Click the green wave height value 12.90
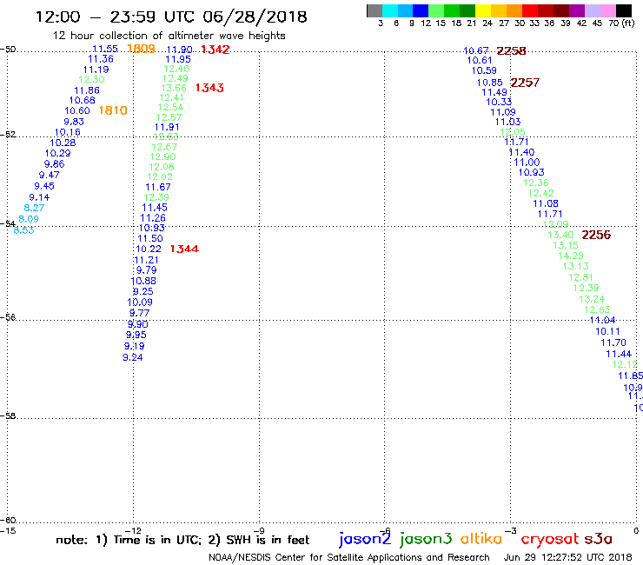 [x=162, y=156]
